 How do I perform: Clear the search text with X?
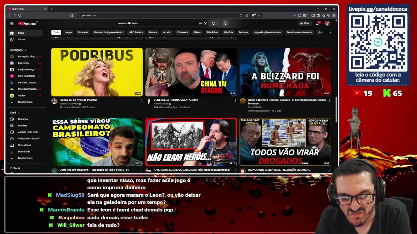(x=205, y=23)
